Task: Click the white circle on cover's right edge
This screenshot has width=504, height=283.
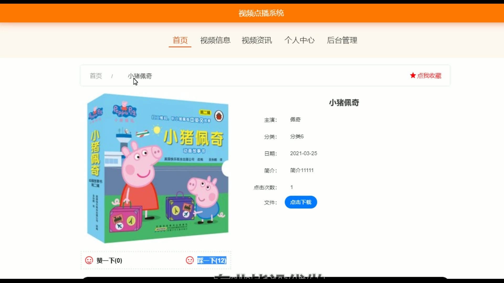Action: [x=225, y=169]
